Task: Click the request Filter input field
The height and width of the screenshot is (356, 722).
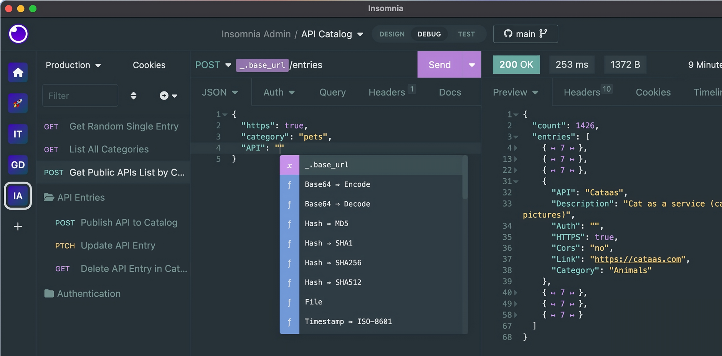Action: [80, 96]
